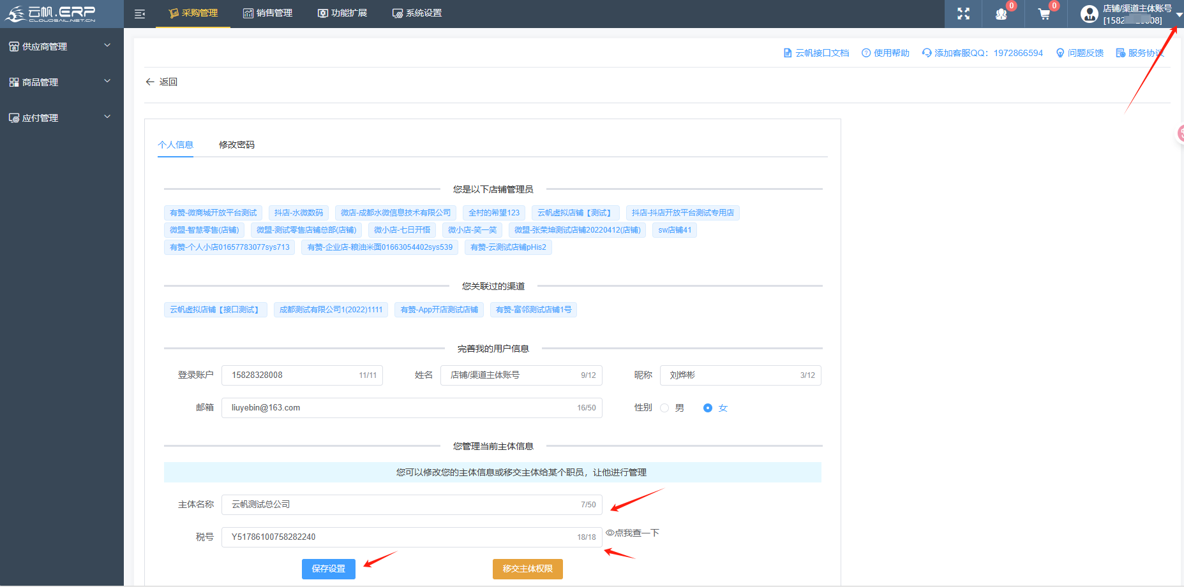Expand 商品管理 sidebar menu
1184x587 pixels.
[61, 82]
